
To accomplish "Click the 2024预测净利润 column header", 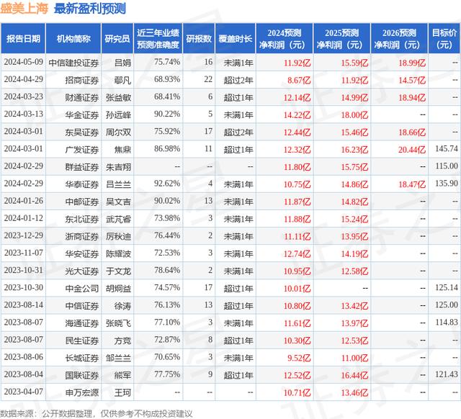I will (285, 38).
